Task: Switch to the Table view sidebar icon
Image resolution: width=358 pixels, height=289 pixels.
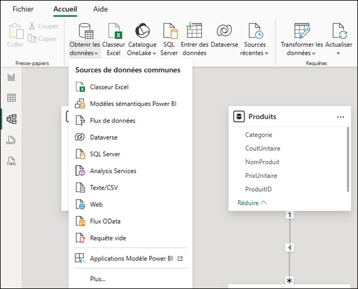Action: 11,98
